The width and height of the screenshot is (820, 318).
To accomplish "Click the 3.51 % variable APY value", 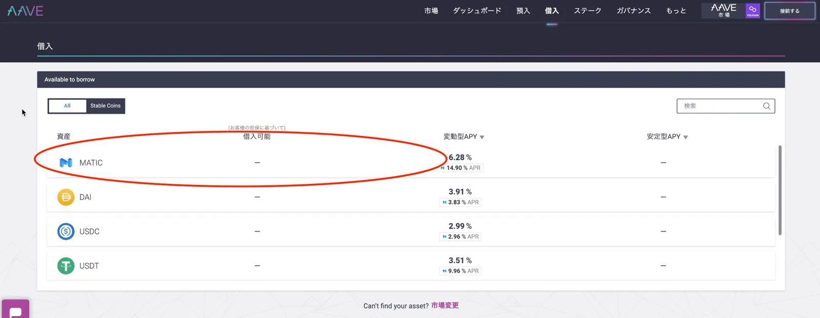I will 460,260.
